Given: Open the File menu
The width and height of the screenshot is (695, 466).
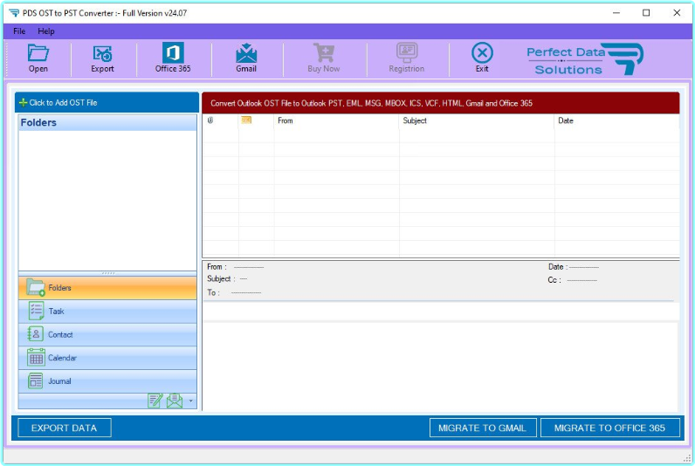Looking at the screenshot, I should [x=19, y=31].
